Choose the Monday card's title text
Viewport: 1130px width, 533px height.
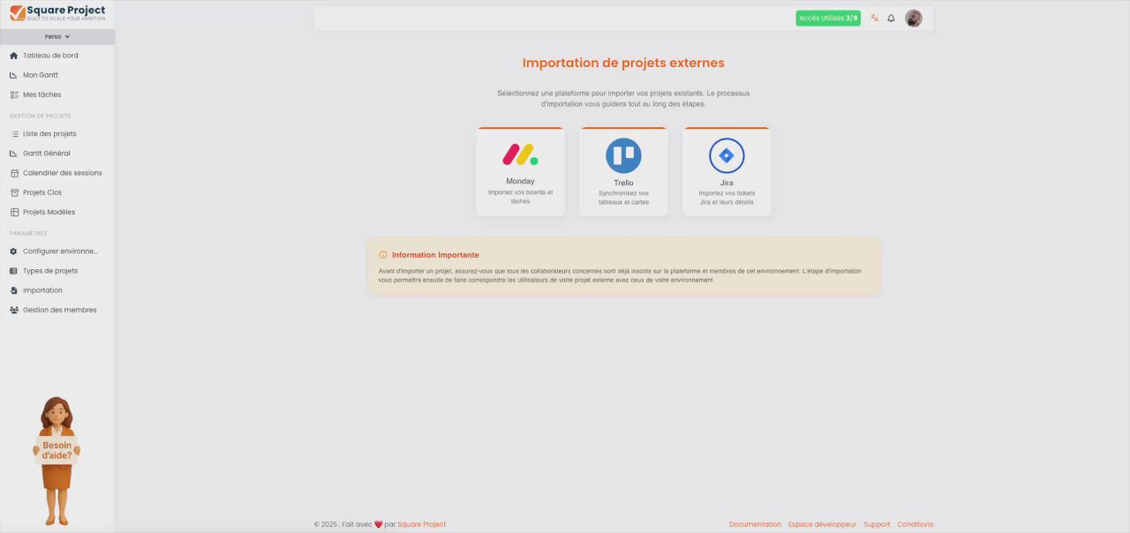coord(520,181)
